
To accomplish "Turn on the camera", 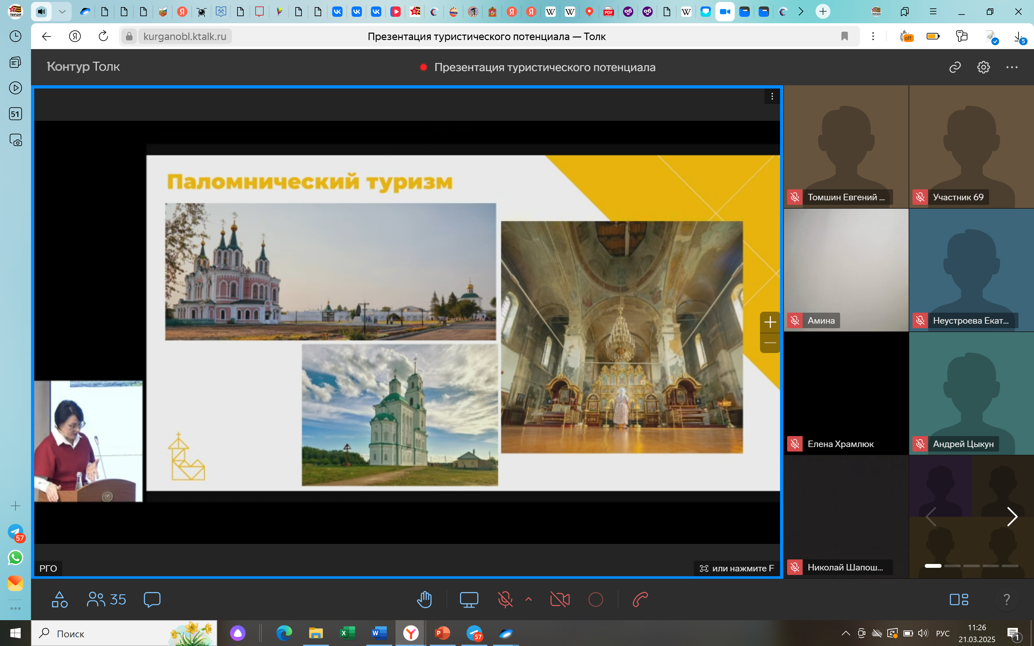I will (560, 599).
